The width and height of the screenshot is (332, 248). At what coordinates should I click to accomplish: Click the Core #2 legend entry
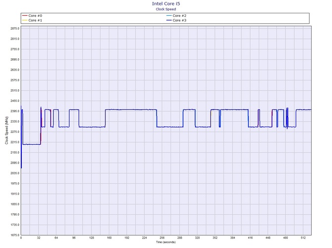(176, 16)
